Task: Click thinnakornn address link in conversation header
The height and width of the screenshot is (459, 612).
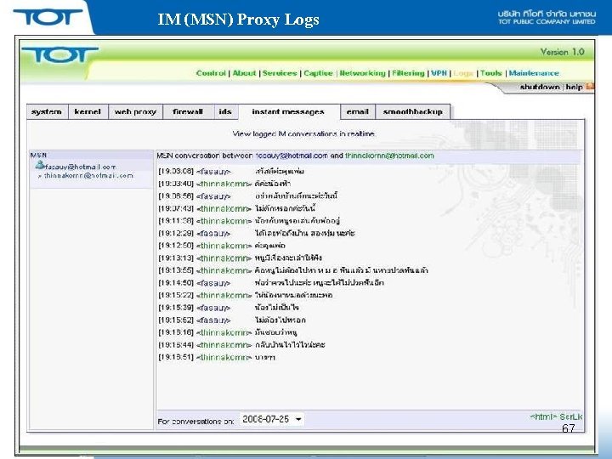Action: click(x=389, y=156)
